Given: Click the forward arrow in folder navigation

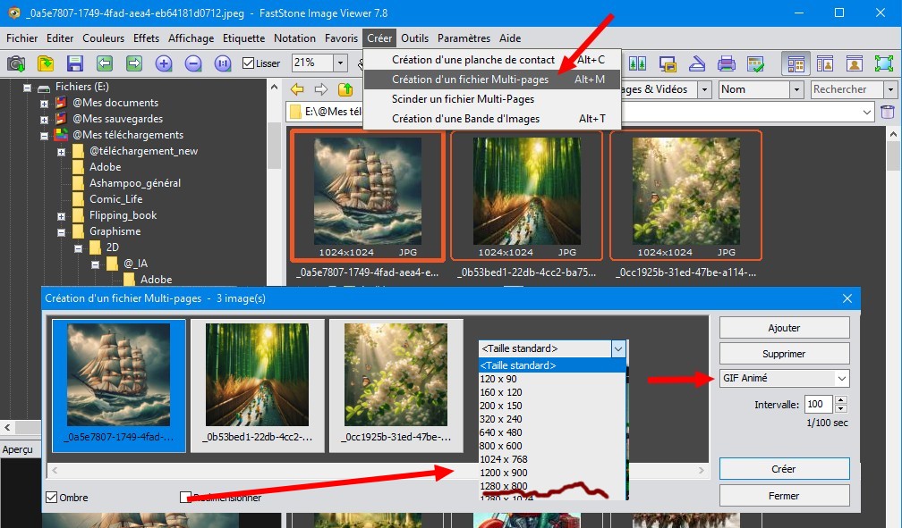Looking at the screenshot, I should [x=321, y=89].
